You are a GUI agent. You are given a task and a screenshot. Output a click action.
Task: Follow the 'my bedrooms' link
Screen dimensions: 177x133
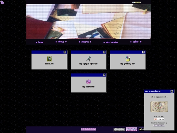click(88, 87)
